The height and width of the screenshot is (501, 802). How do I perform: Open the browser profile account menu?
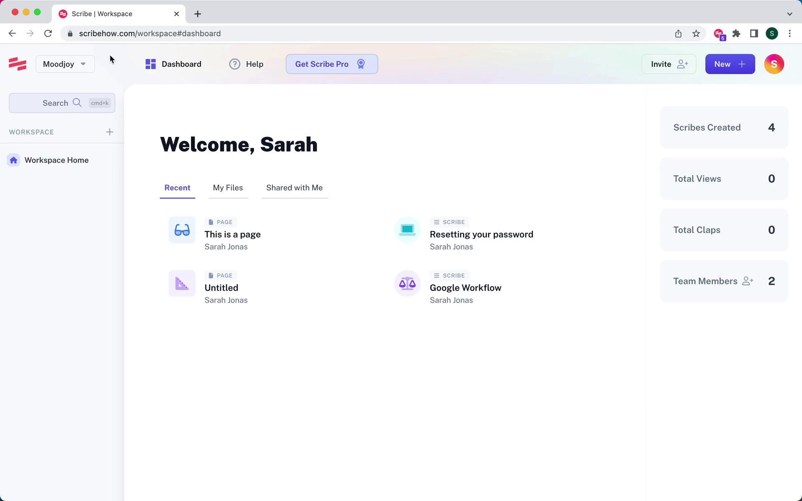(x=772, y=33)
